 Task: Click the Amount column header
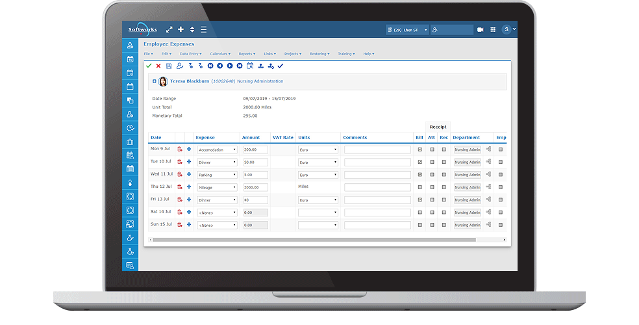click(251, 138)
